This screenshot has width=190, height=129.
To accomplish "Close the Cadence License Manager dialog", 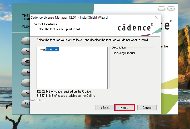I will point(157,18).
